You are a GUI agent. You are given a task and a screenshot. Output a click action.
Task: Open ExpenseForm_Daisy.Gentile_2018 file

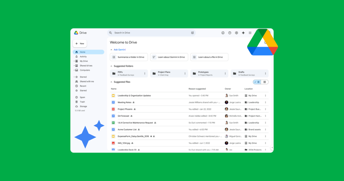coord(133,136)
